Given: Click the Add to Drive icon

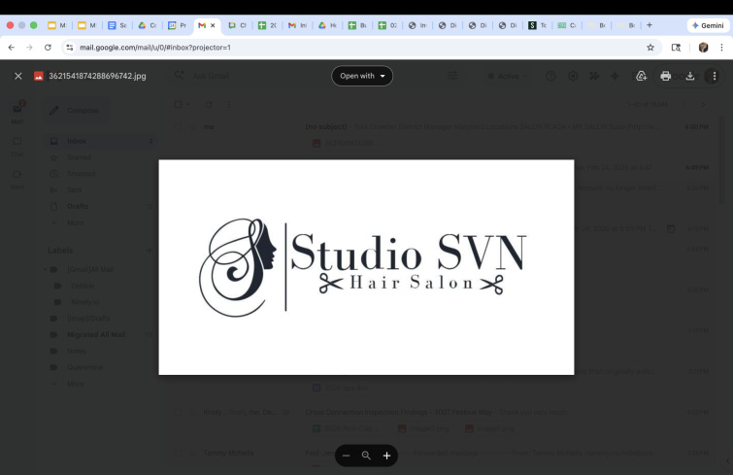Looking at the screenshot, I should click(x=641, y=76).
